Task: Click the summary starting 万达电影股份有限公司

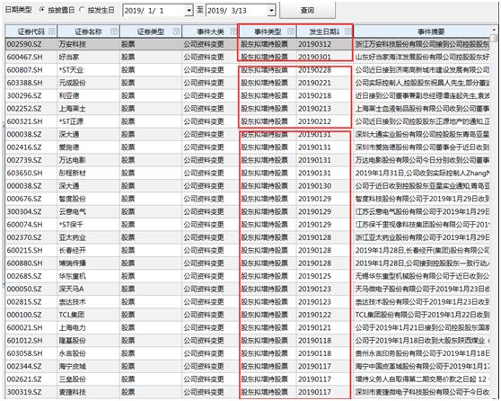Action: pyautogui.click(x=422, y=160)
